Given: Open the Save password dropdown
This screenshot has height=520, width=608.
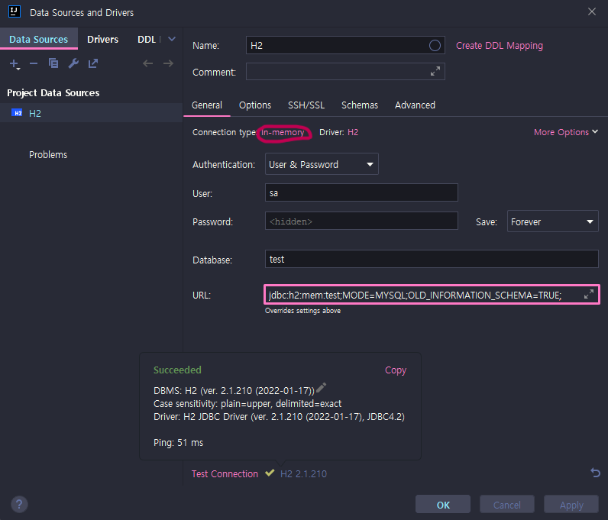Looking at the screenshot, I should tap(552, 221).
